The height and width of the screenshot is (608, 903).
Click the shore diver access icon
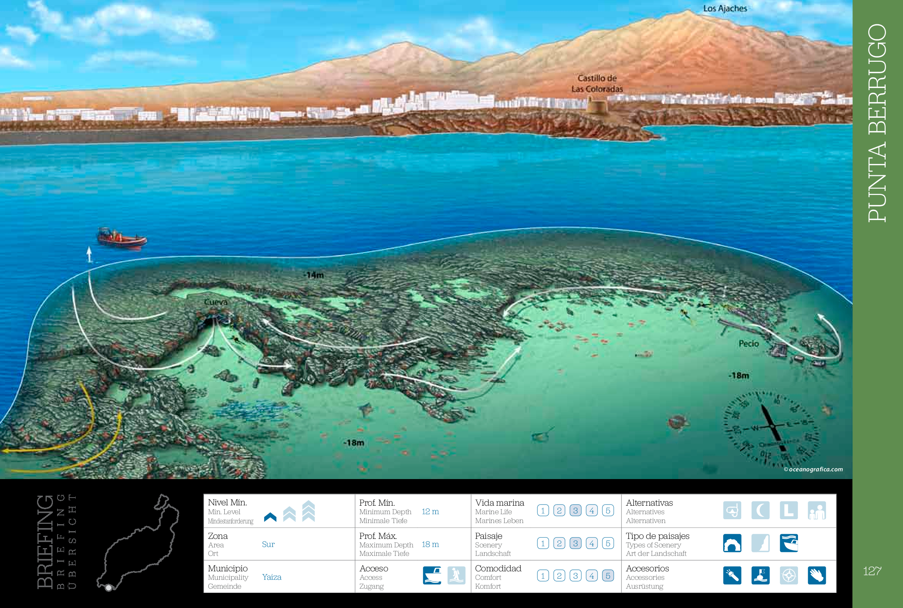coord(456,576)
